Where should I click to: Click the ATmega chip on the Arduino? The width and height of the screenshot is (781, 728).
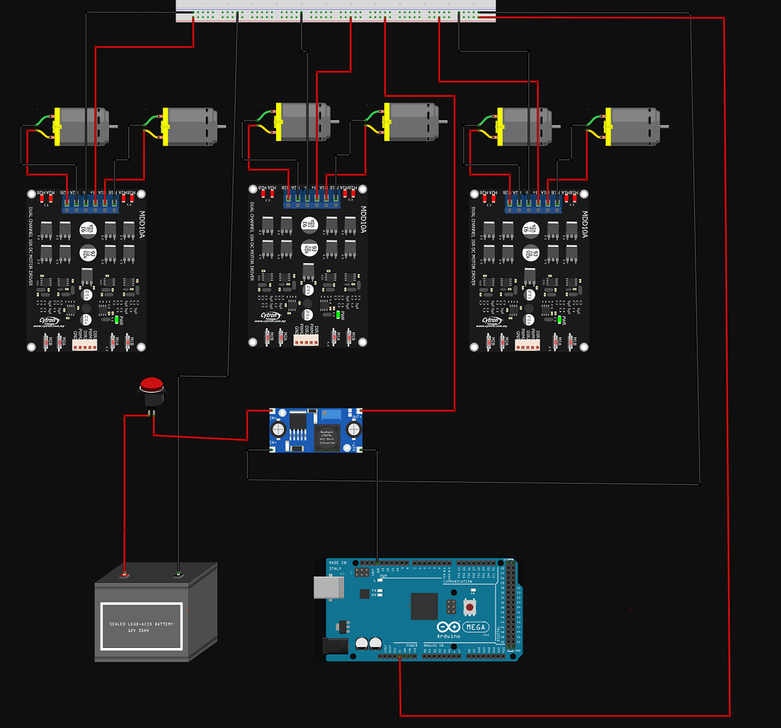424,606
